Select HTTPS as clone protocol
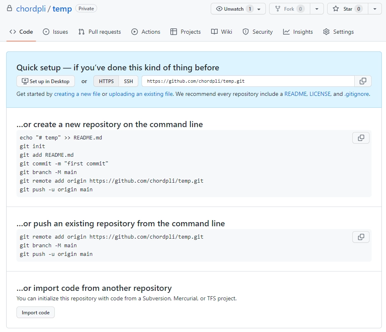Screen dimensions: 386x332 pyautogui.click(x=106, y=81)
